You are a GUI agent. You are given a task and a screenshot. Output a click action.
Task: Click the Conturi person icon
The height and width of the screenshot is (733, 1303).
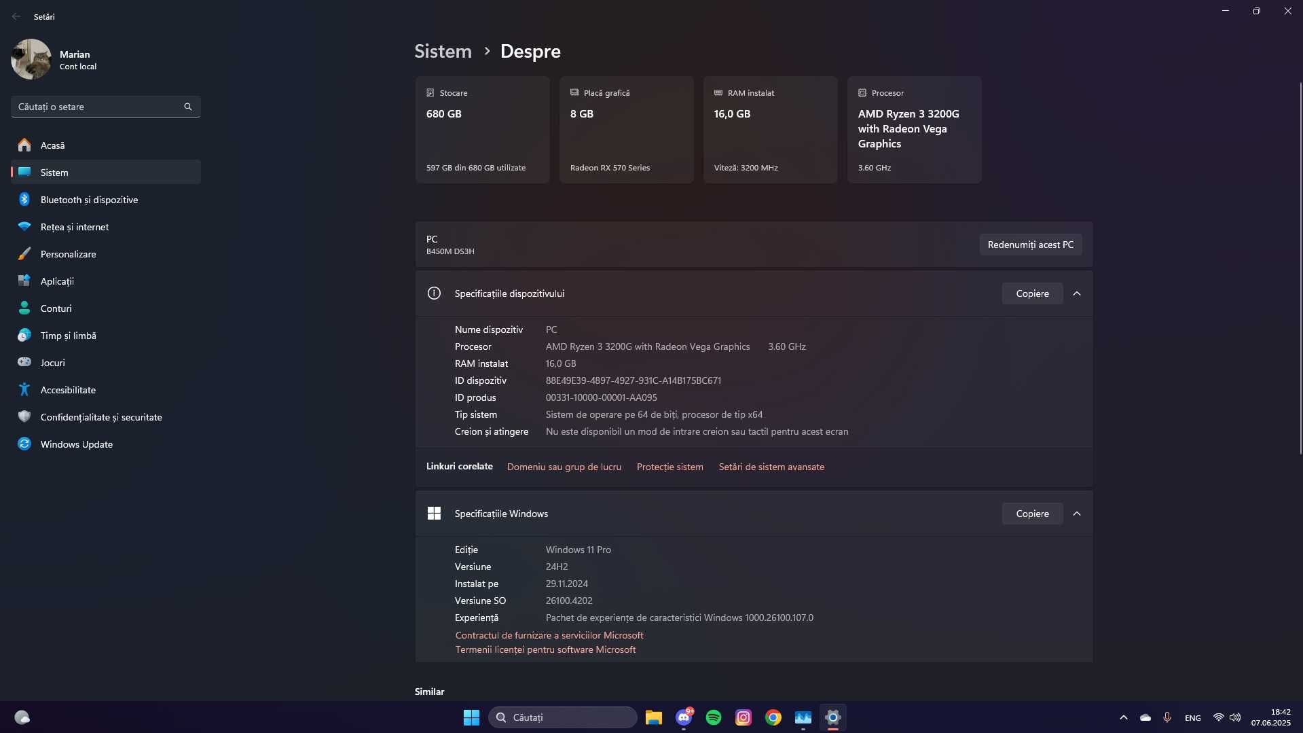24,308
